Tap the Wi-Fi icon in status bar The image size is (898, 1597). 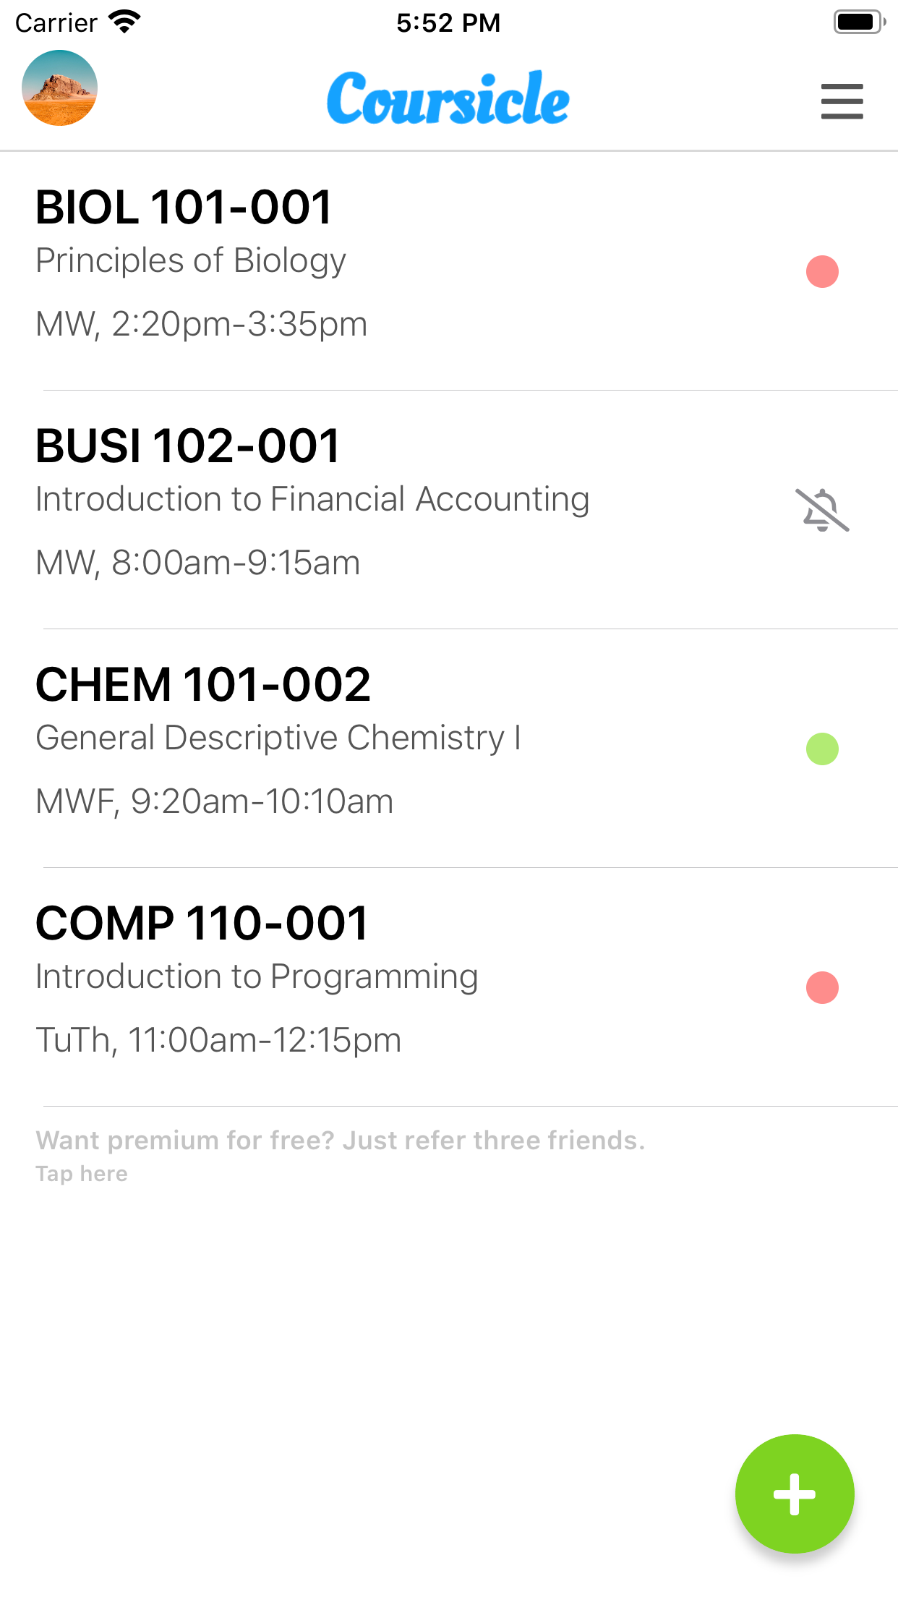pyautogui.click(x=124, y=22)
